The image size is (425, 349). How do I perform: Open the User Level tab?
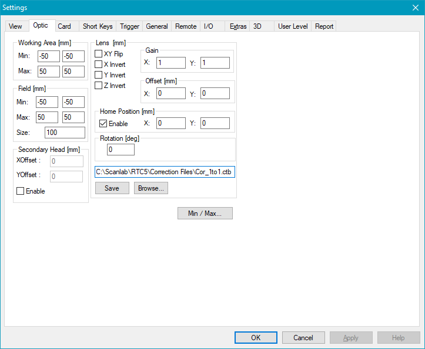click(293, 26)
